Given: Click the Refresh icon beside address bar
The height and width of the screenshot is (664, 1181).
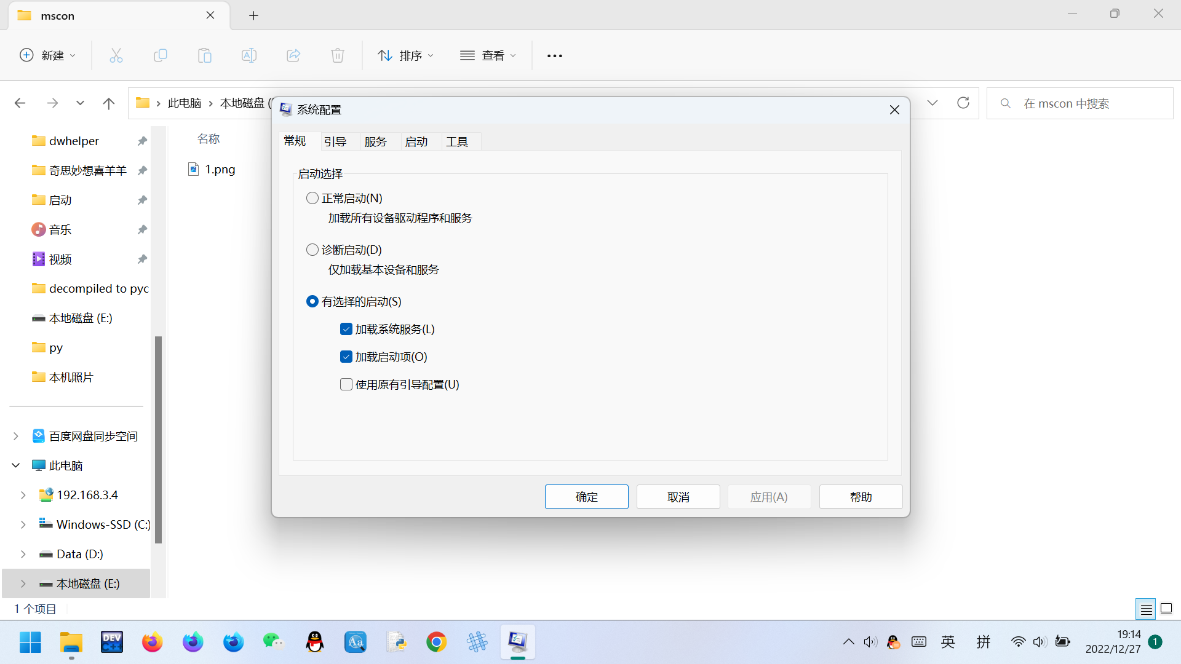Looking at the screenshot, I should (x=963, y=103).
